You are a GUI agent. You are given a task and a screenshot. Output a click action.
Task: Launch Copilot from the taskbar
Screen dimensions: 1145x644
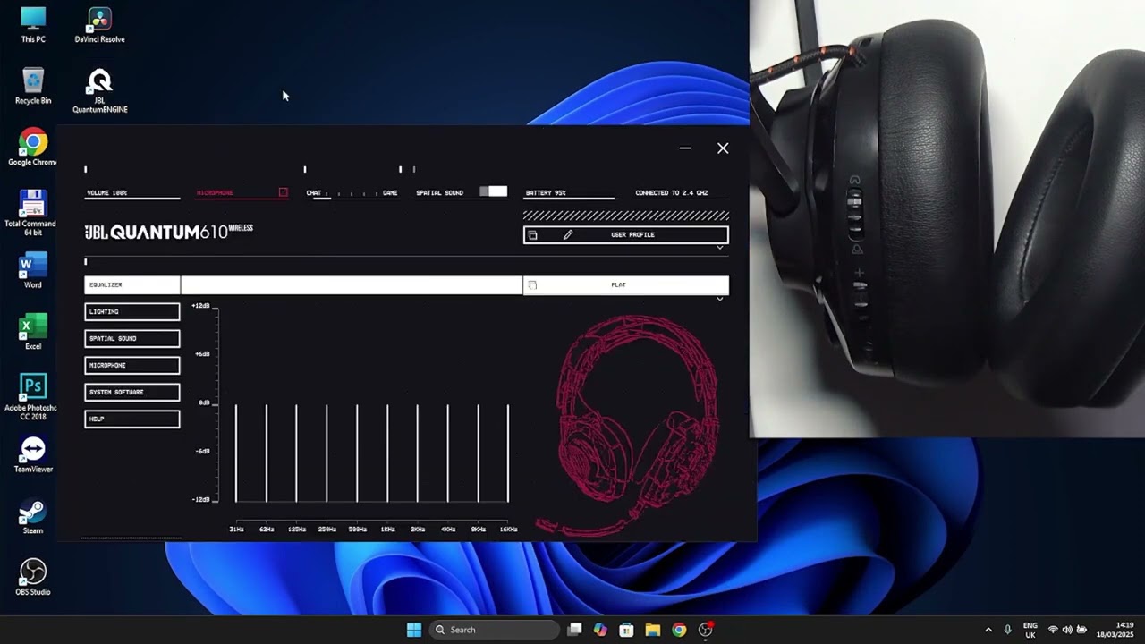click(600, 630)
